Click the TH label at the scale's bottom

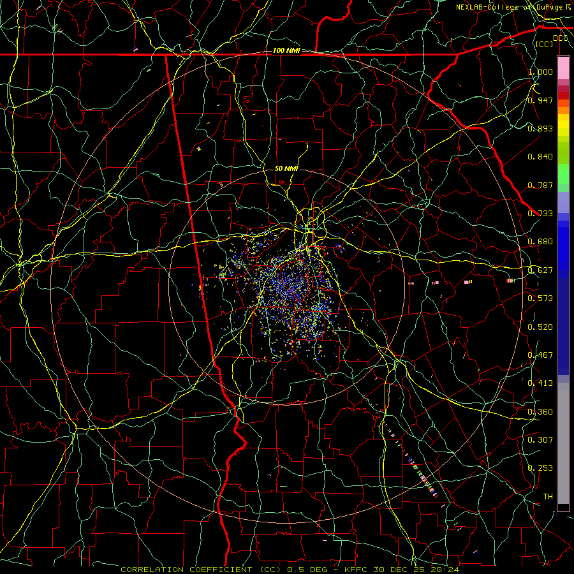point(548,497)
